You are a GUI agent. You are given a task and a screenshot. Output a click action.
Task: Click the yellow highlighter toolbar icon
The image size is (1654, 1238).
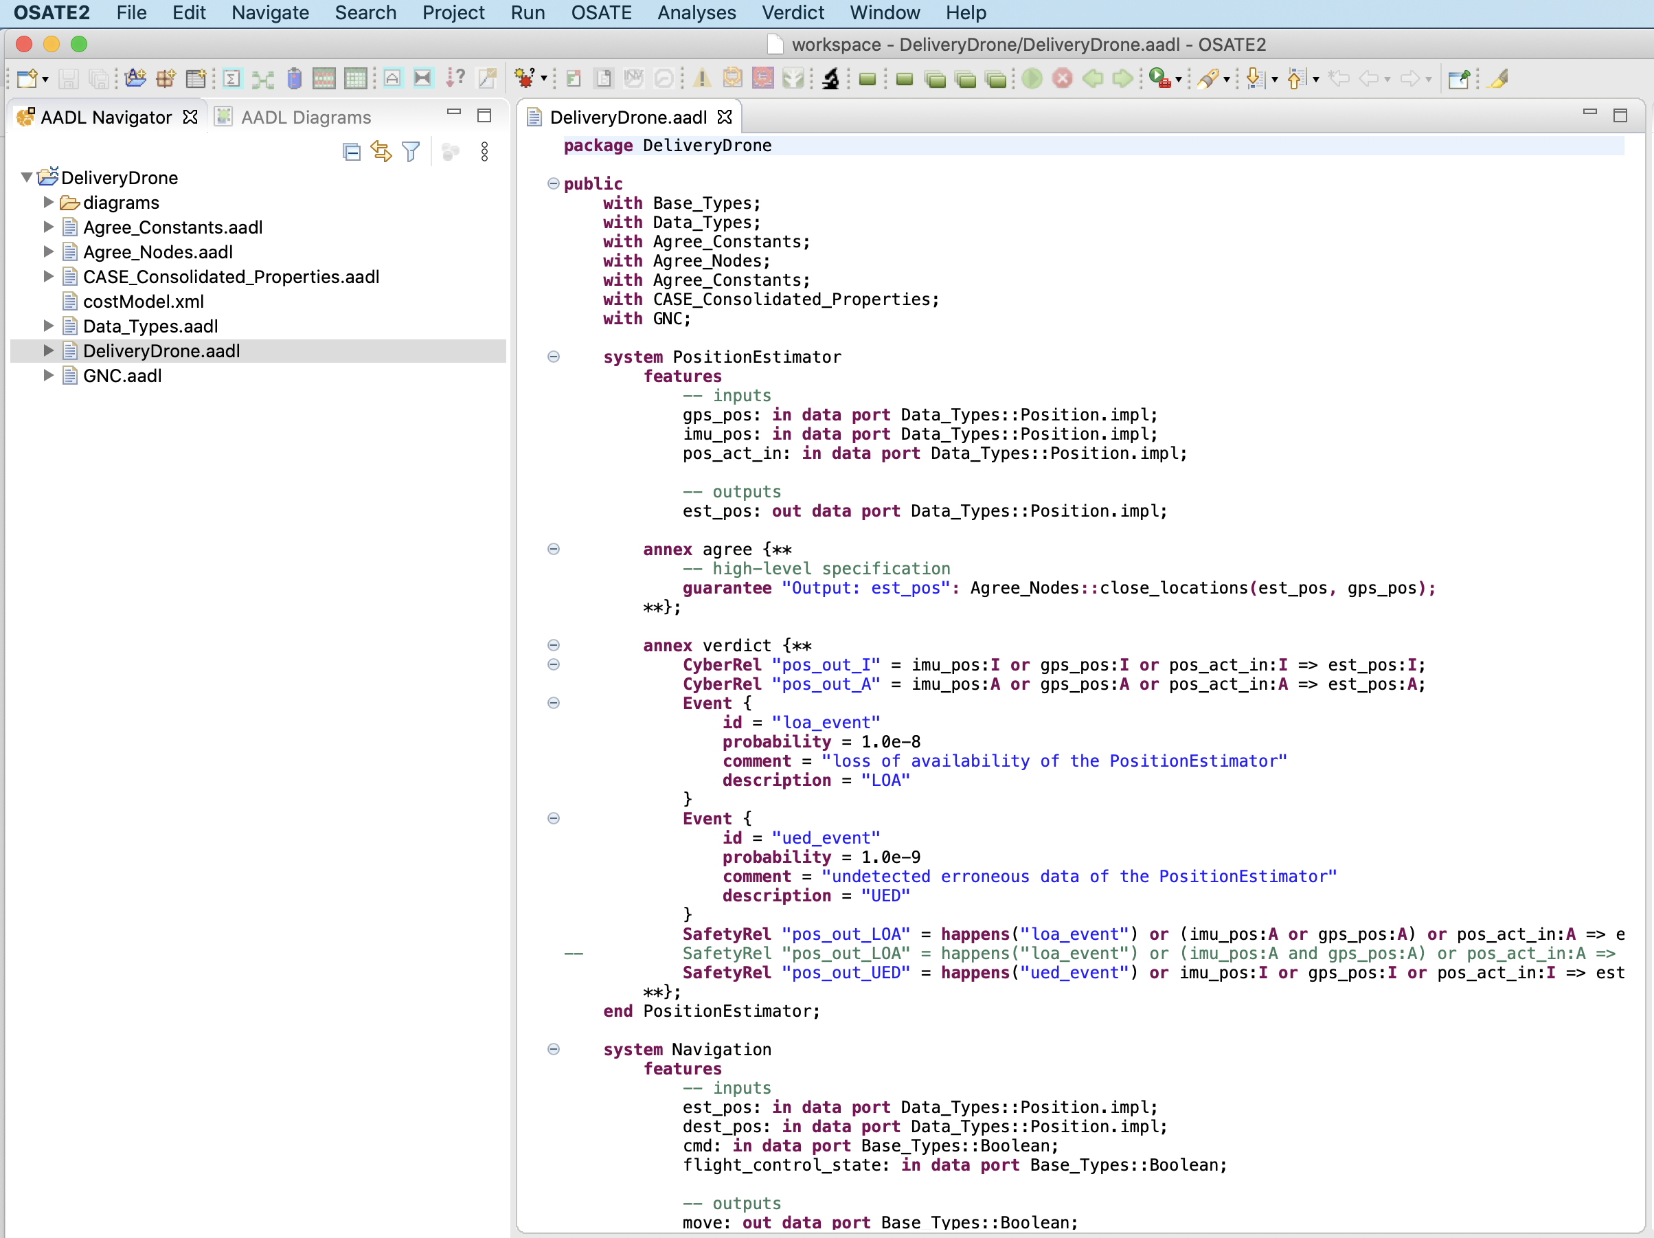coord(1499,78)
